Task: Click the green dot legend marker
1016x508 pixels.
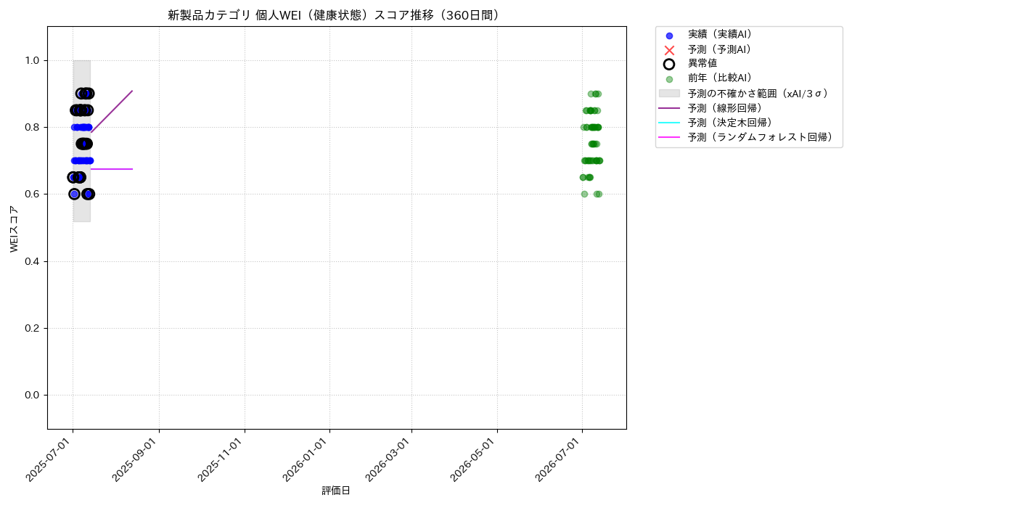Action: [x=669, y=79]
